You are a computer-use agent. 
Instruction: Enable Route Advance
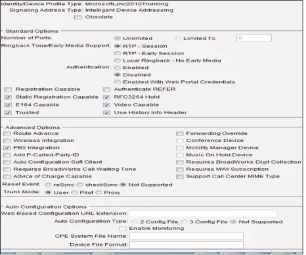pyautogui.click(x=7, y=133)
